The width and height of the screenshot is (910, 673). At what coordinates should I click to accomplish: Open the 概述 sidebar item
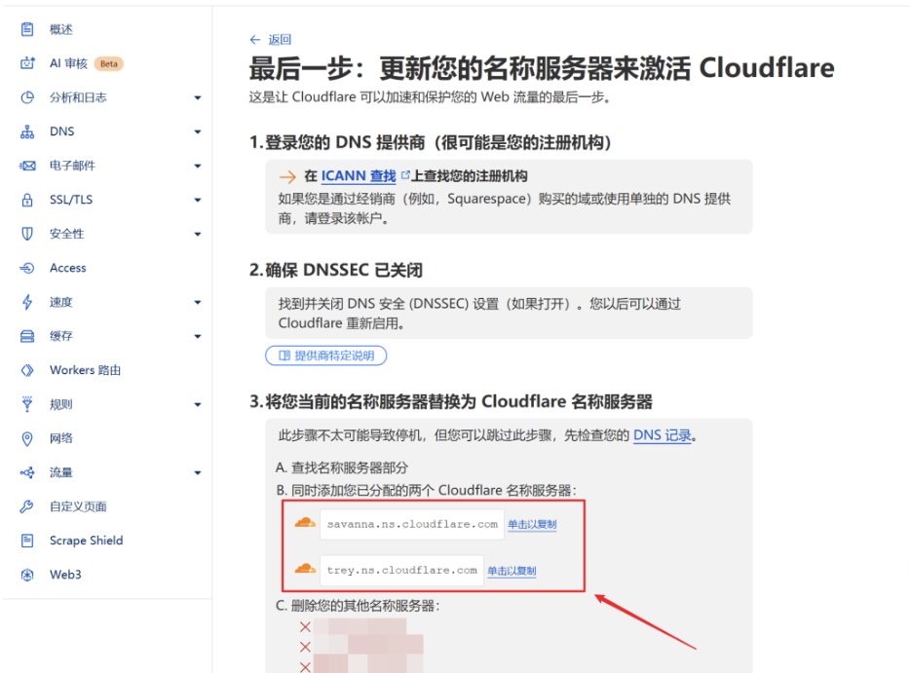pyautogui.click(x=61, y=29)
